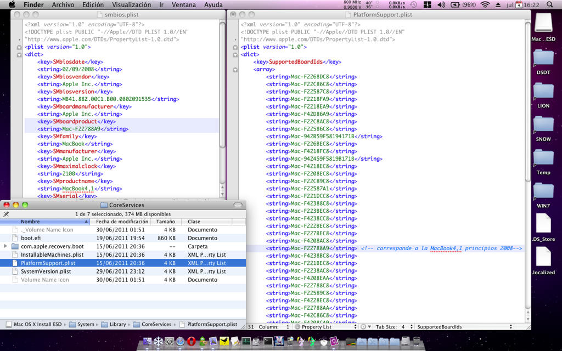562x351 pixels.
Task: Select the .localized file on desktop
Action: pos(543,261)
